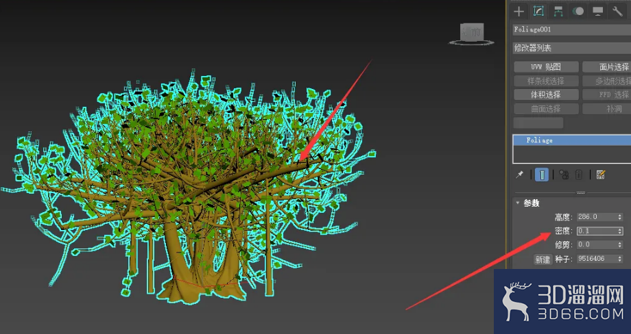631x334 pixels.
Task: Click 新建 seed button
Action: pyautogui.click(x=543, y=259)
